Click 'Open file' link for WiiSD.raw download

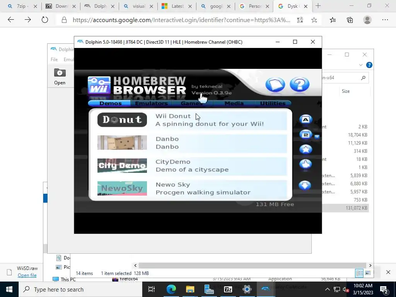[x=27, y=275]
